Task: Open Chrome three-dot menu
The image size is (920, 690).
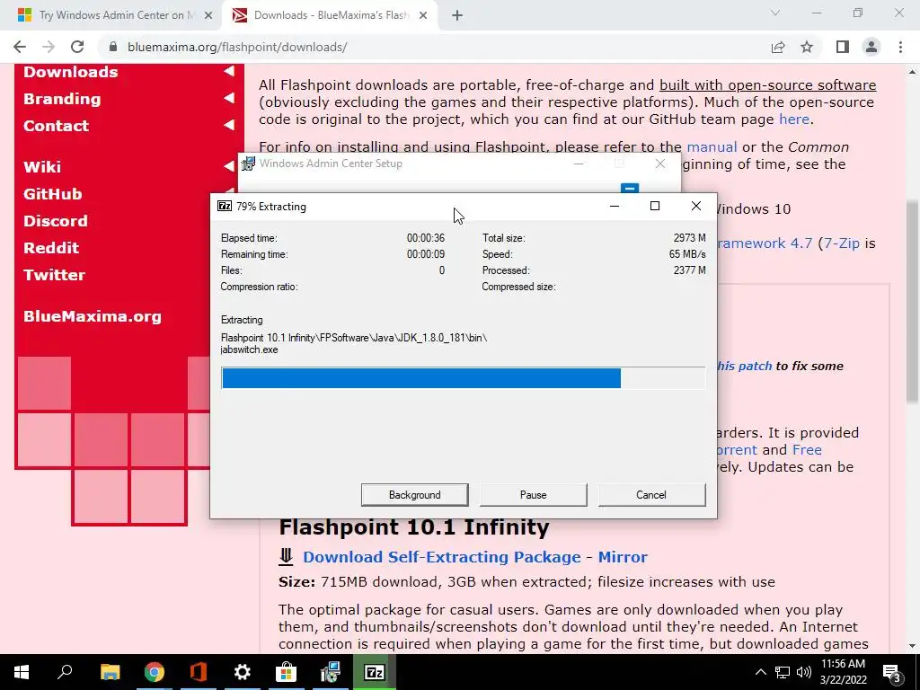Action: pyautogui.click(x=900, y=47)
